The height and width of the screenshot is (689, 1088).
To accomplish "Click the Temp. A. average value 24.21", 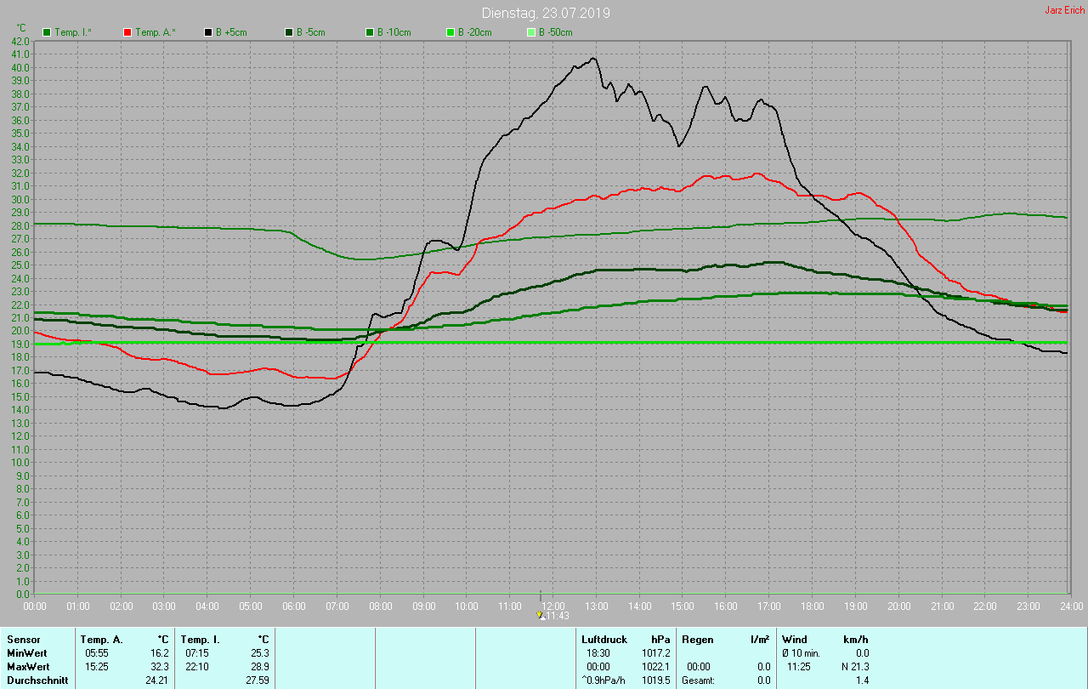I will (x=157, y=680).
